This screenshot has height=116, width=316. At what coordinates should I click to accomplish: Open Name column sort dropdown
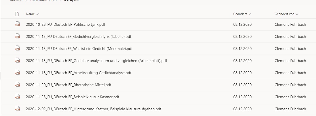(32, 14)
